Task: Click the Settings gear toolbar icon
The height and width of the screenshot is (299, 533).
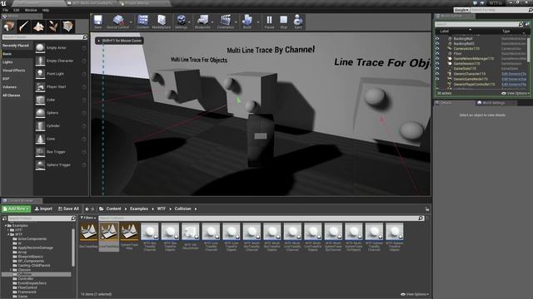Action: [182, 20]
